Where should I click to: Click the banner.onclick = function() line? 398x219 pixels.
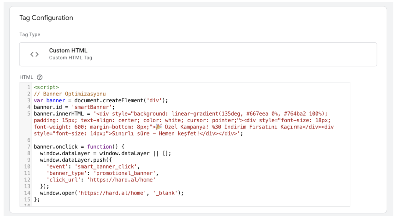click(x=79, y=147)
